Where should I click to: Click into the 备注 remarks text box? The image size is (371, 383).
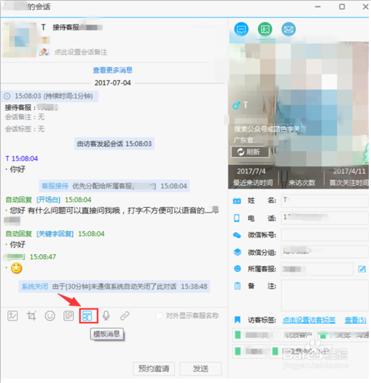point(325,296)
